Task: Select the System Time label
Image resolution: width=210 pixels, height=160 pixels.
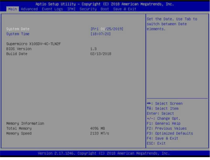Action: click(18, 34)
